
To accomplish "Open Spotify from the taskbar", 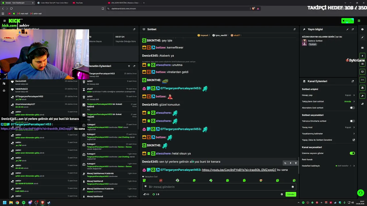I will click(x=24, y=203).
